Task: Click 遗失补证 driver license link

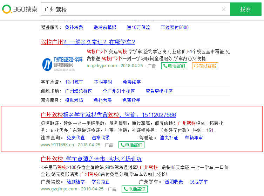Action: [169, 138]
